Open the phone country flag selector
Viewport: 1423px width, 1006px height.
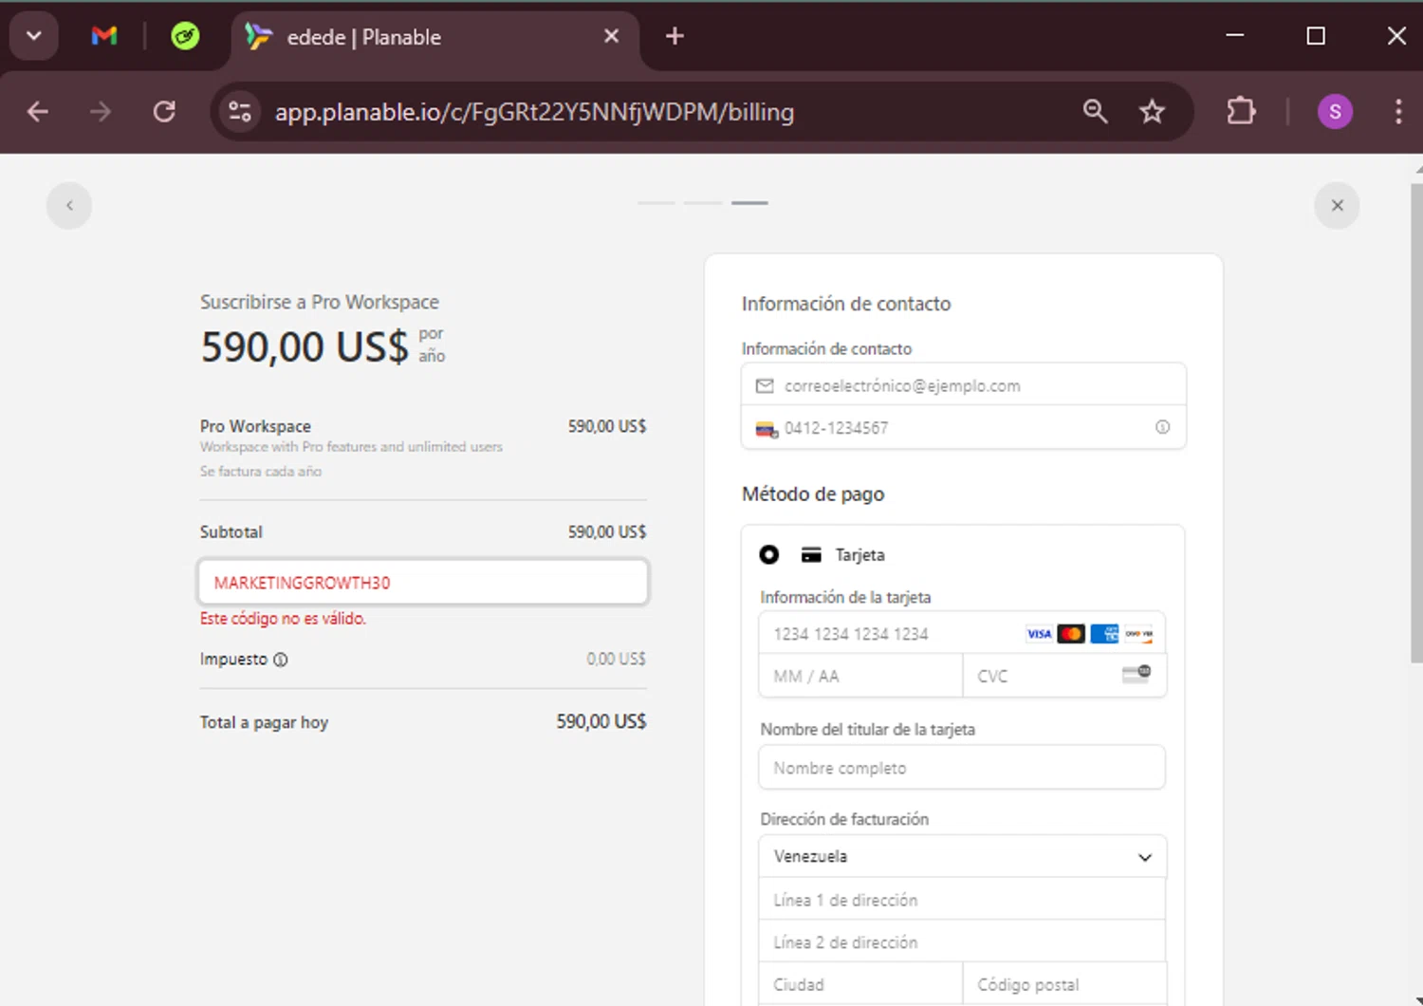767,429
